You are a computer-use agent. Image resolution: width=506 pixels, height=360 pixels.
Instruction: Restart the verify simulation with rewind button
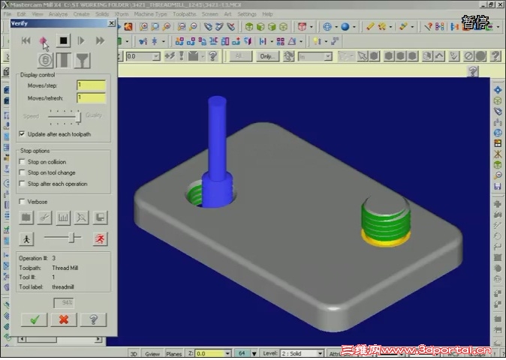(x=26, y=40)
